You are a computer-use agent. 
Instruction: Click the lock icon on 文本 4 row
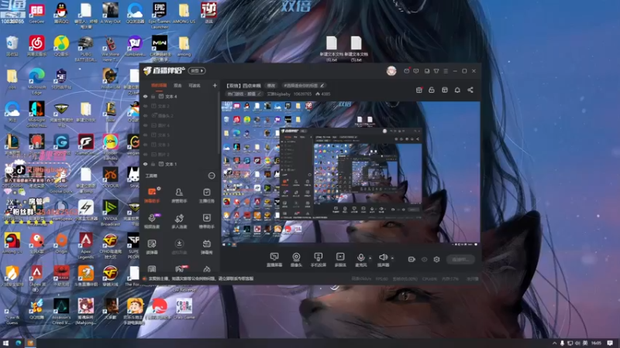(x=153, y=96)
